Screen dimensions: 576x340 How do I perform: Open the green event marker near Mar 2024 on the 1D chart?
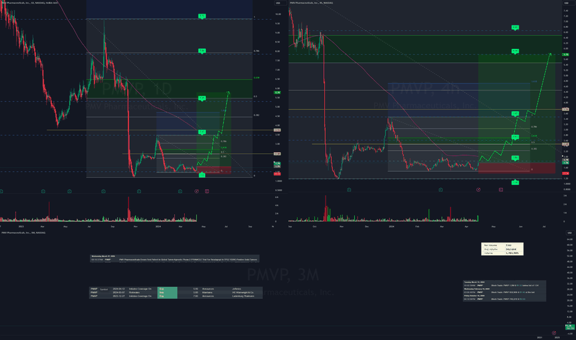click(x=180, y=191)
